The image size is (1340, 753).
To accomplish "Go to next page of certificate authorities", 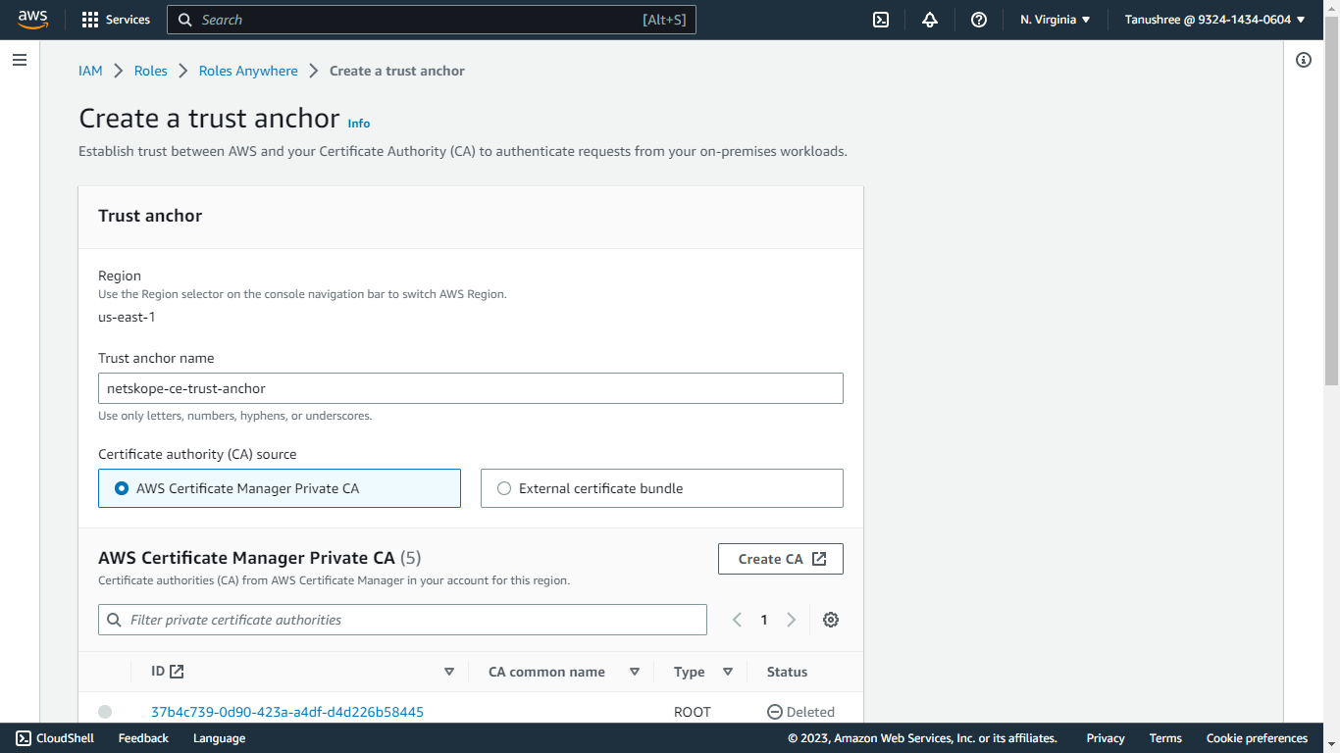I will pos(791,620).
